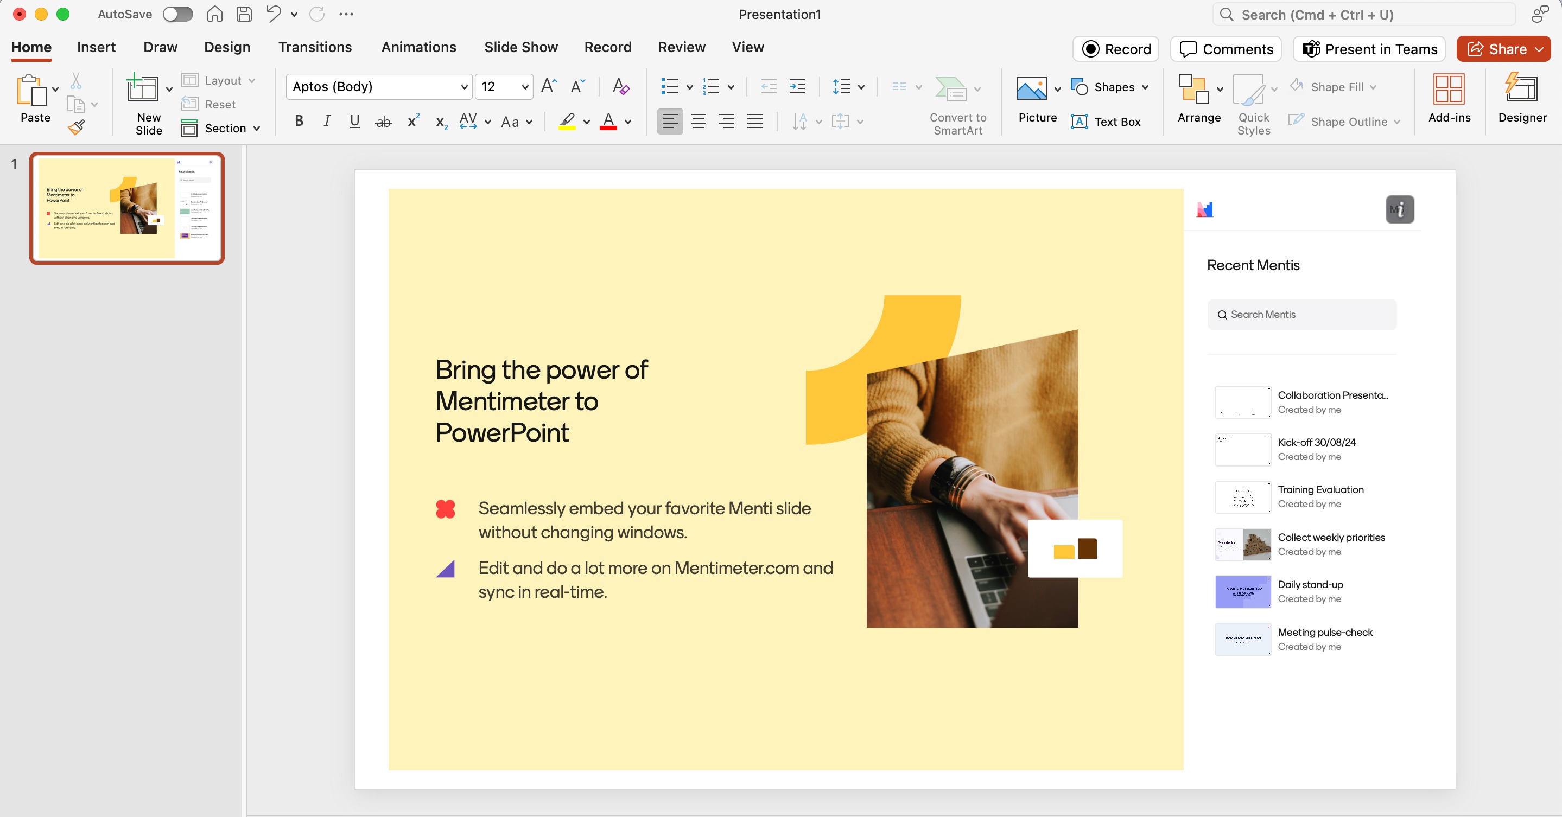Click the Increase Font Size icon
Screen dimensions: 1562x817
(x=548, y=87)
